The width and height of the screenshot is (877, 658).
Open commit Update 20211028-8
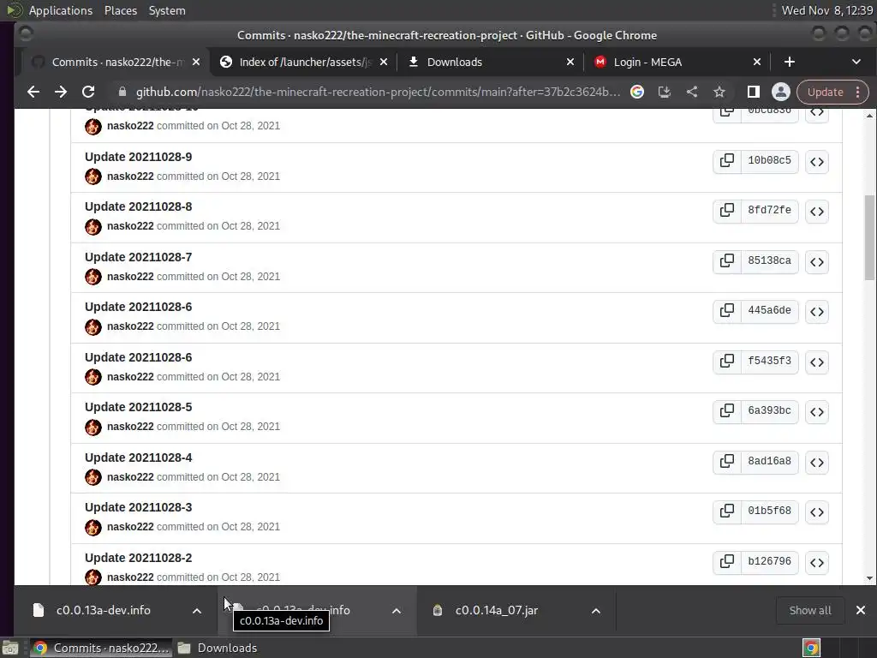(x=138, y=206)
